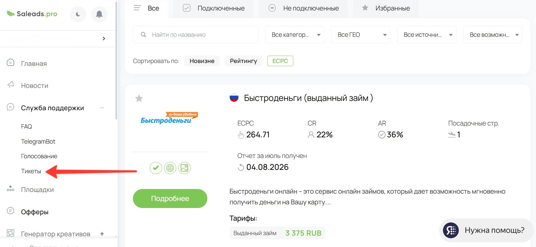This screenshot has width=536, height=247.
Task: Click the globe icon under offer logo
Action: pyautogui.click(x=170, y=168)
